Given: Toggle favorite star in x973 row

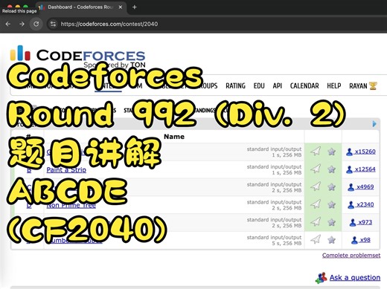Looking at the screenshot, I should [332, 222].
